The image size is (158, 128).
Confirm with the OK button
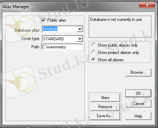138,93
